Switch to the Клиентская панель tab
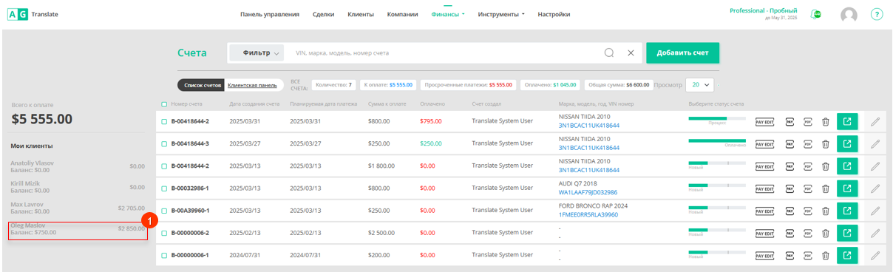This screenshot has width=893, height=272. pyautogui.click(x=253, y=85)
